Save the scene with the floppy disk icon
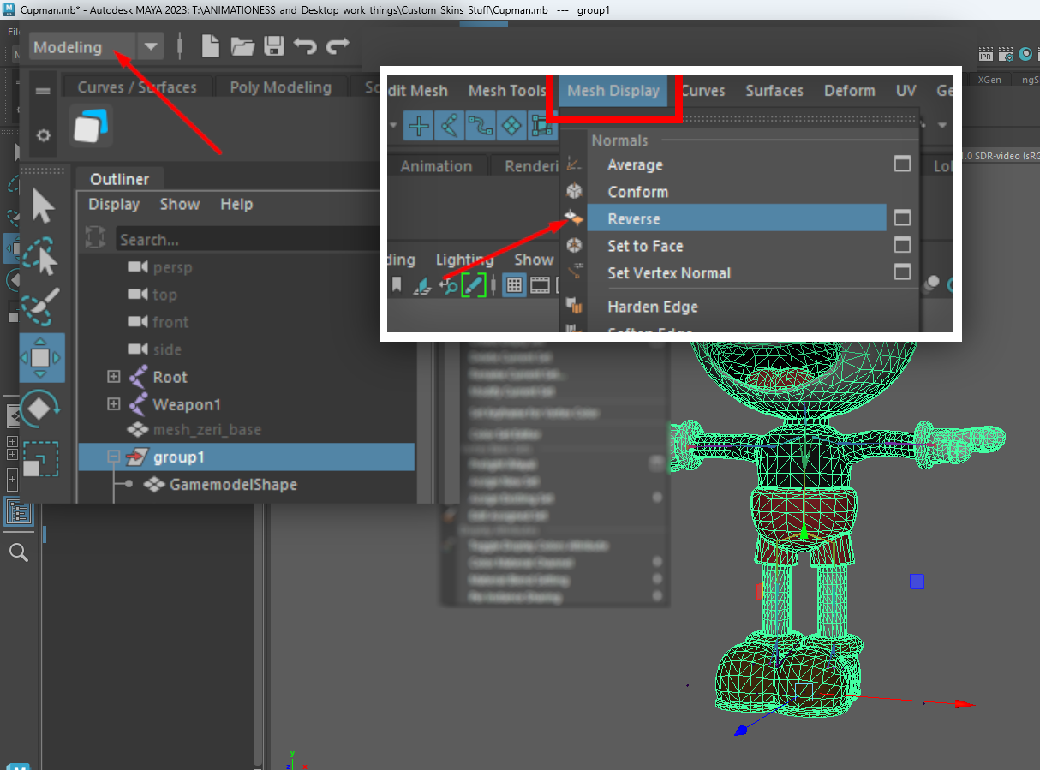Viewport: 1040px width, 770px height. coord(274,46)
